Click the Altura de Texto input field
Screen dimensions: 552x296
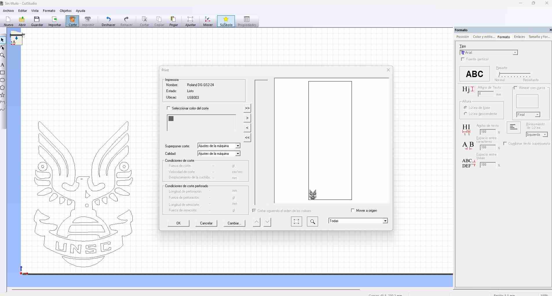[486, 94]
